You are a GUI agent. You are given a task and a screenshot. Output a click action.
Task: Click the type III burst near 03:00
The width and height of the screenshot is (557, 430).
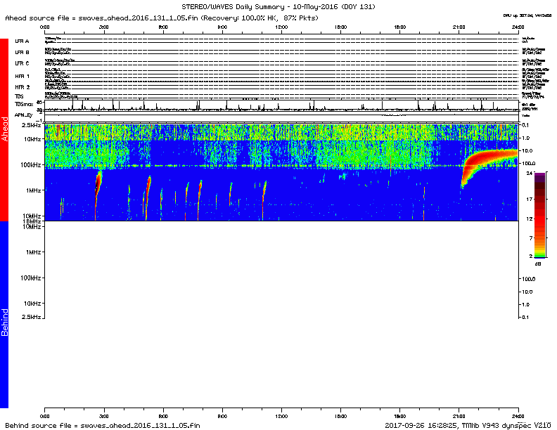[98, 188]
